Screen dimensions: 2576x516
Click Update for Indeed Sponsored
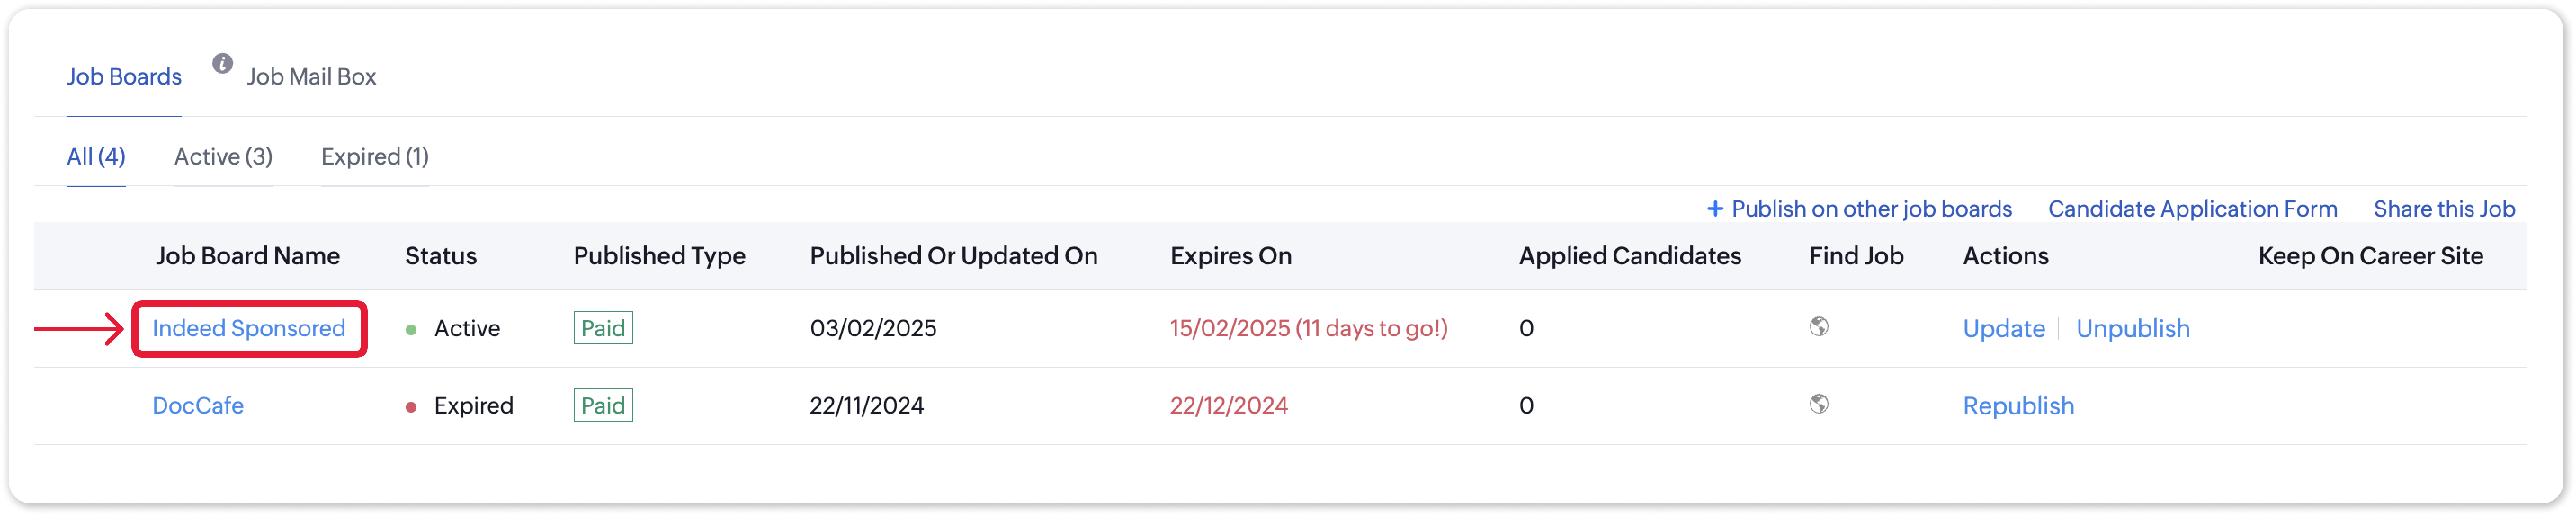tap(2004, 329)
